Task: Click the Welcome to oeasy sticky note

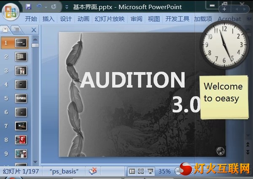Action: (224, 97)
